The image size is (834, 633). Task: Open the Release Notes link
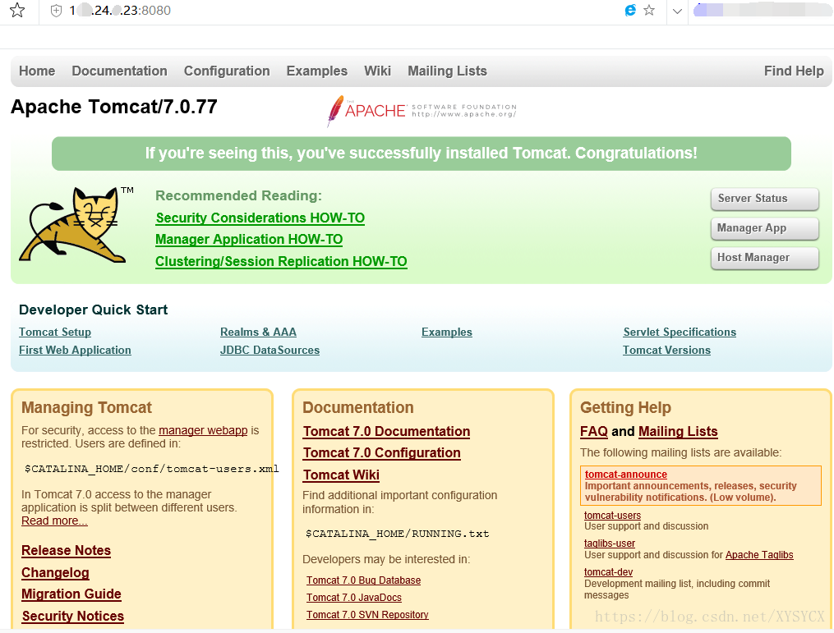click(66, 551)
